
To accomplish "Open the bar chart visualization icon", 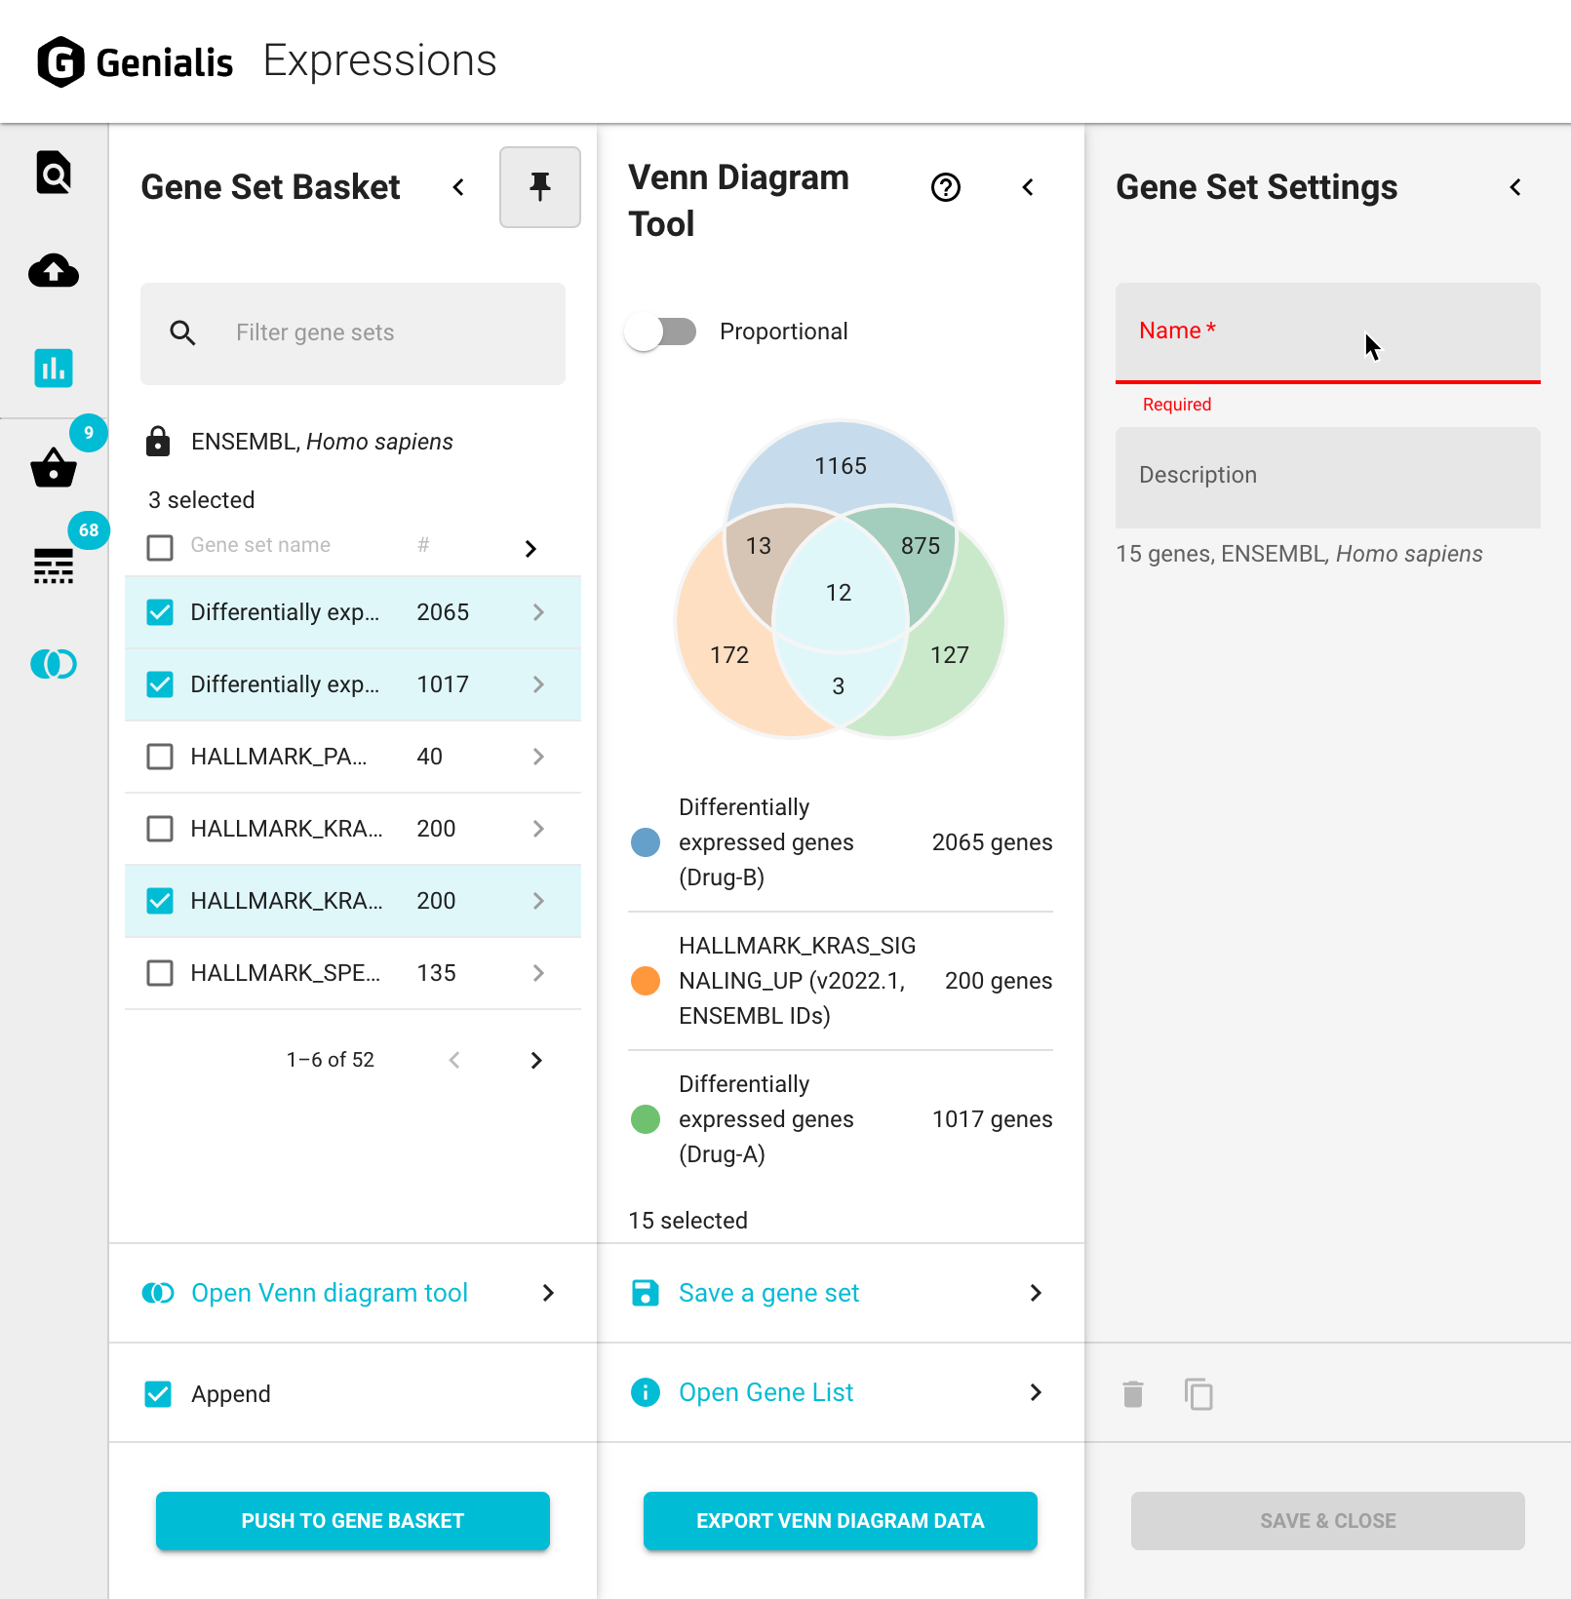I will coord(54,369).
